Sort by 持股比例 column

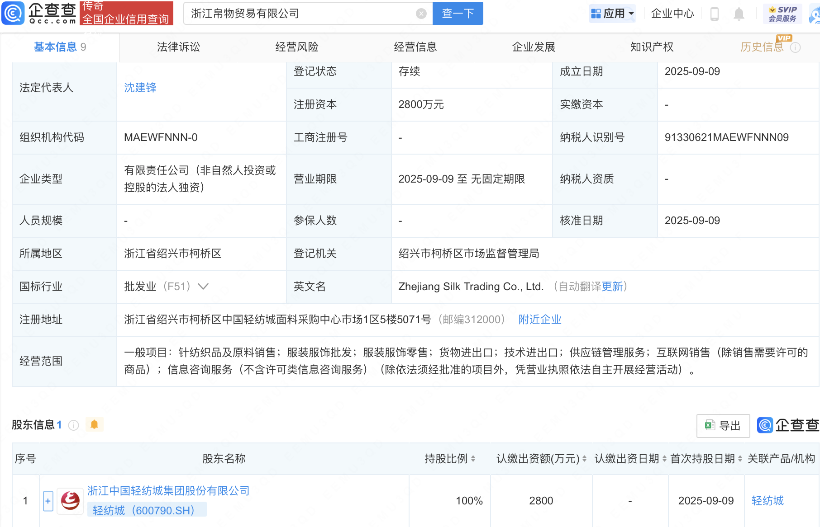473,459
